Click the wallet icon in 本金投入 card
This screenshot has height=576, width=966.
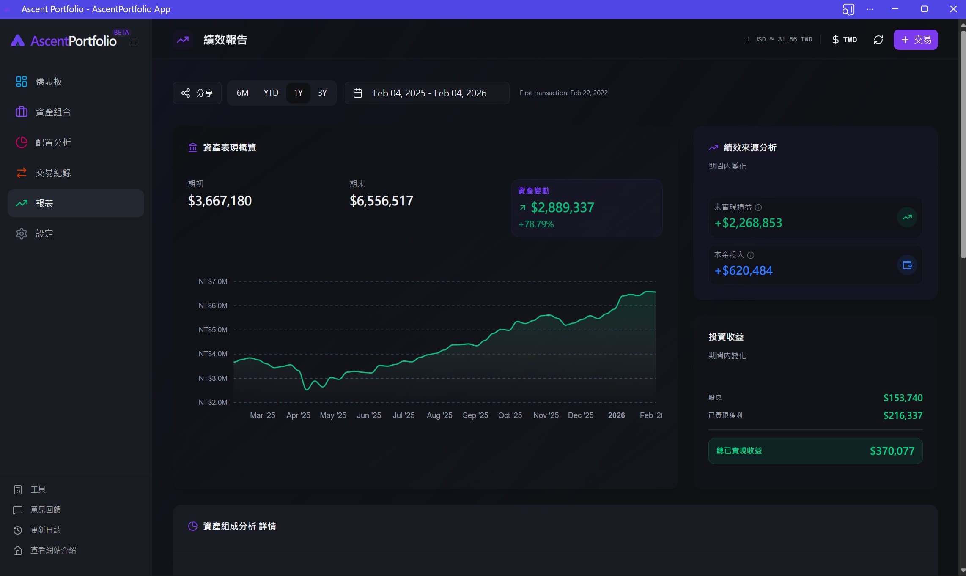(x=907, y=265)
